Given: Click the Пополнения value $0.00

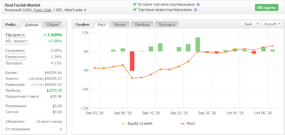Looking at the screenshot, I should click(x=57, y=106).
